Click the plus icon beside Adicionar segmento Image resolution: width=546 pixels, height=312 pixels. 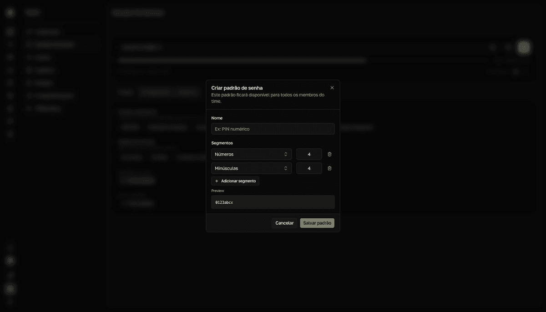tap(217, 181)
